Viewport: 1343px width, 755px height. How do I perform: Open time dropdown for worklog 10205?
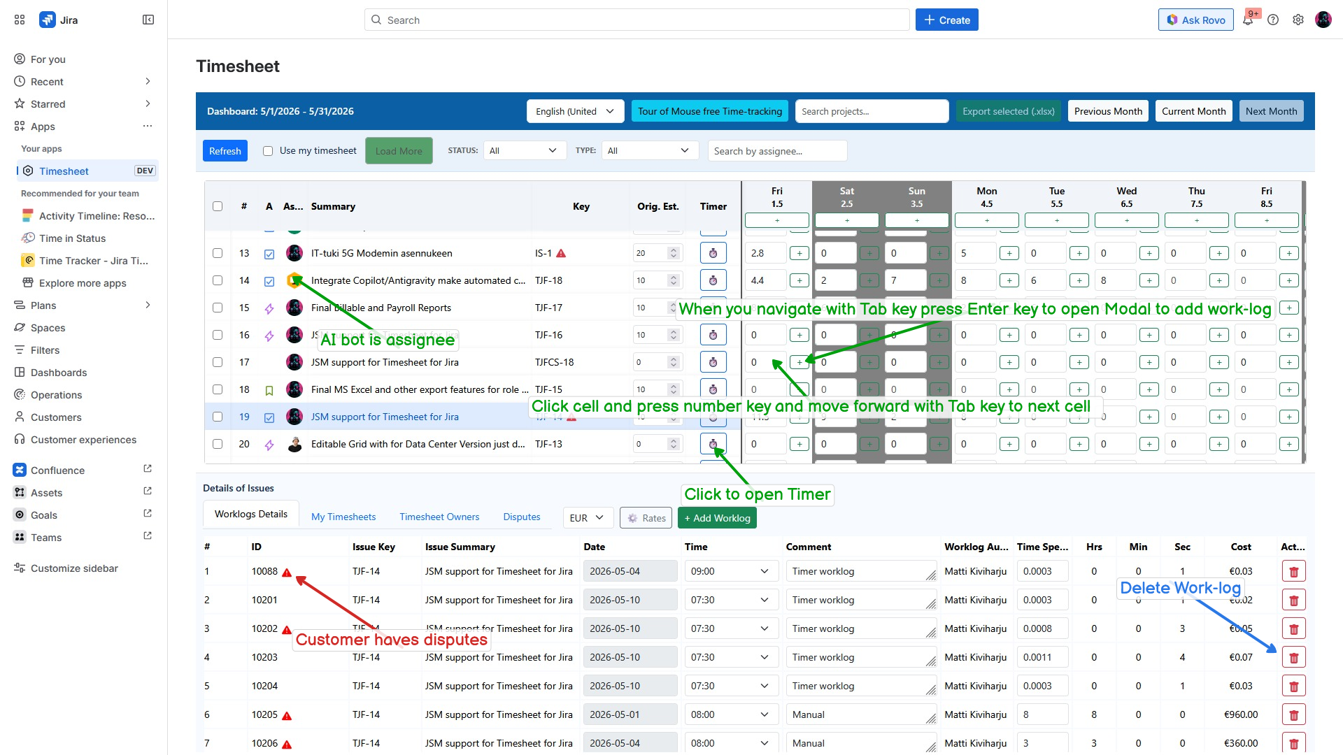pyautogui.click(x=732, y=714)
